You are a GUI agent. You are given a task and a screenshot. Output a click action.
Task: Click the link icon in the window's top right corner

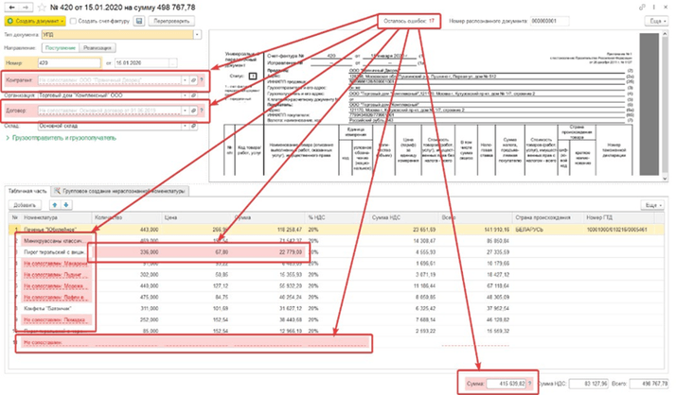tap(642, 8)
